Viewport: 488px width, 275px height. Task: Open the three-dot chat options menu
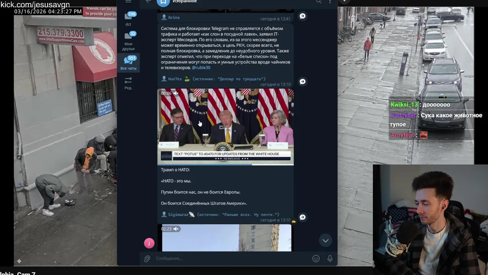click(x=330, y=2)
